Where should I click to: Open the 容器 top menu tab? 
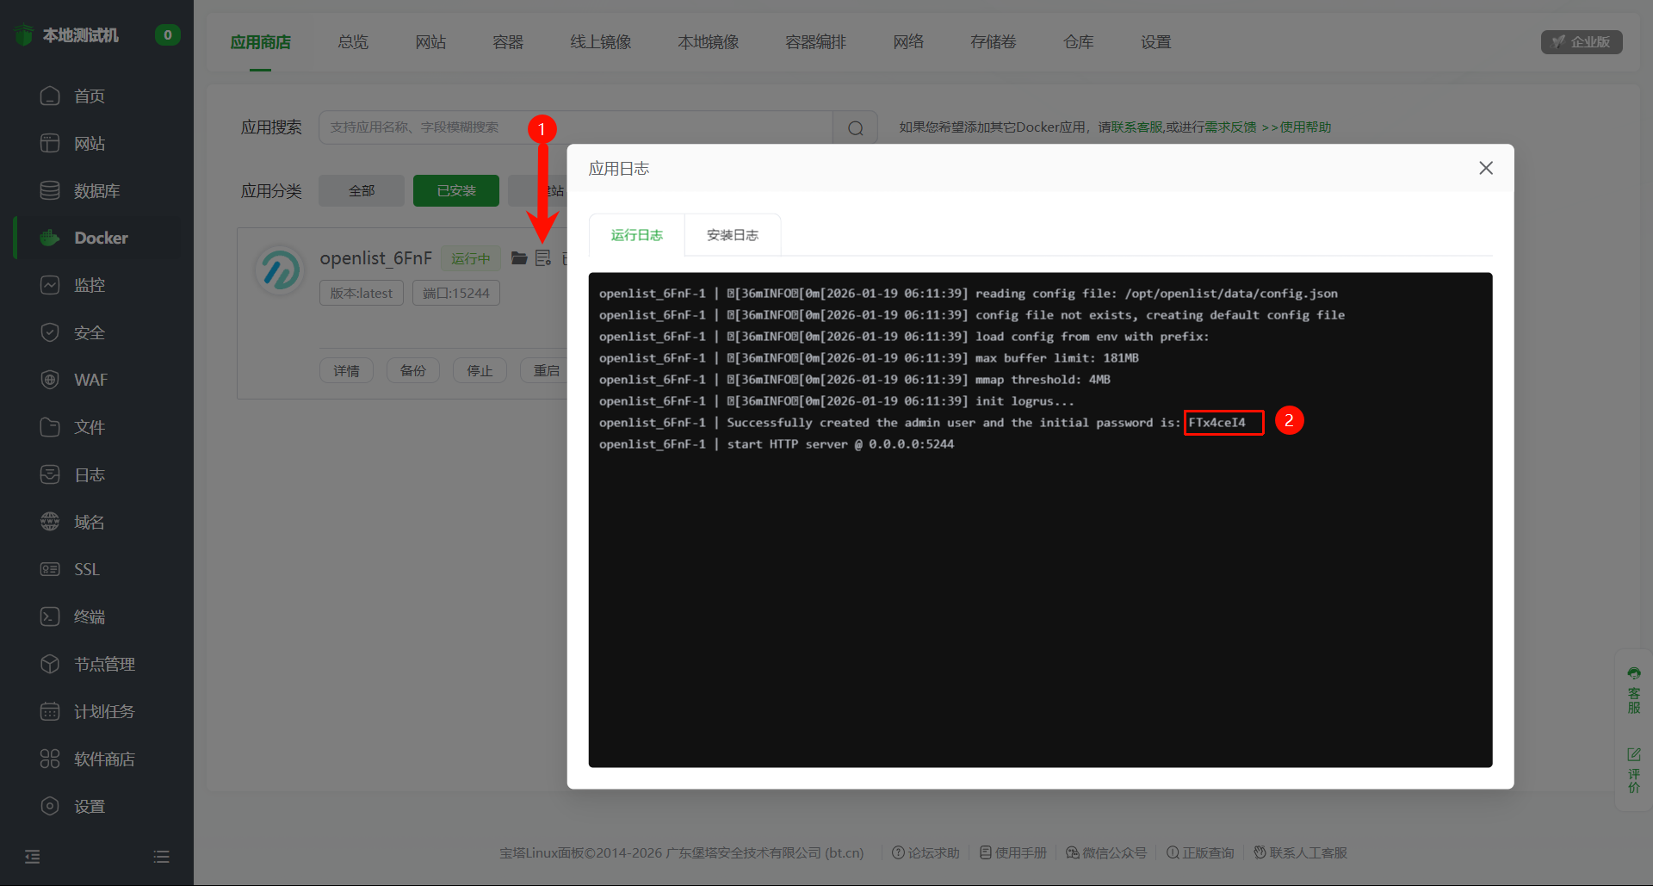coord(507,42)
